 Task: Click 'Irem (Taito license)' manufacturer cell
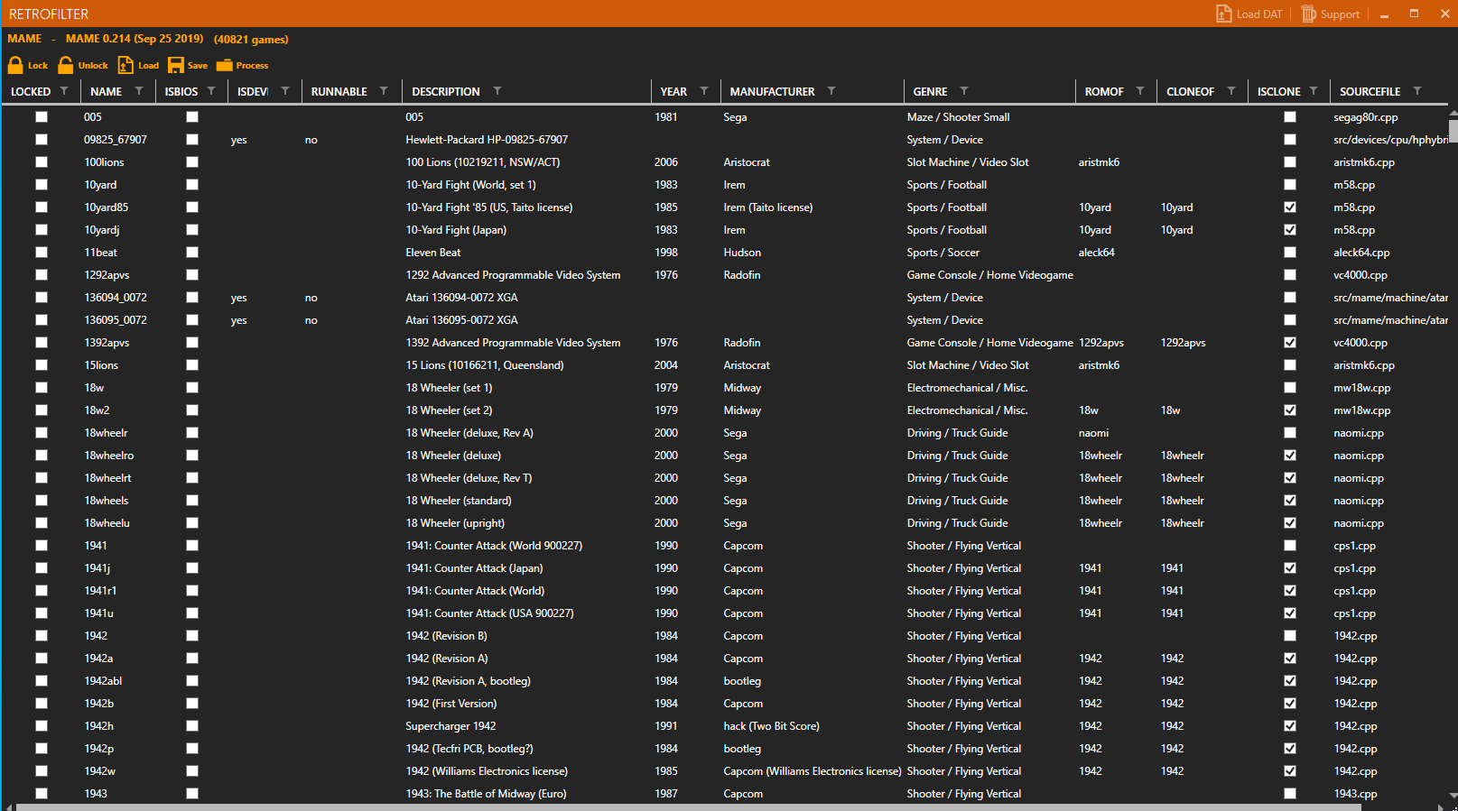768,207
